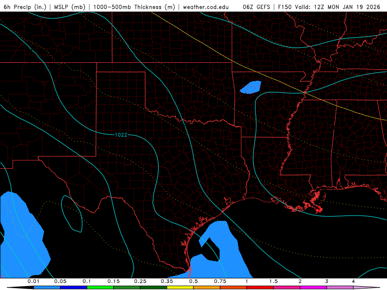Click the light blue 0.01 legend color
387x290 pixels.
(47, 288)
